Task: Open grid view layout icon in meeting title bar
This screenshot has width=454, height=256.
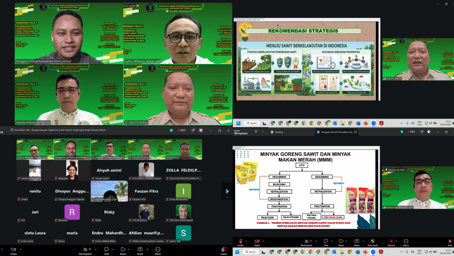Action: point(201,130)
